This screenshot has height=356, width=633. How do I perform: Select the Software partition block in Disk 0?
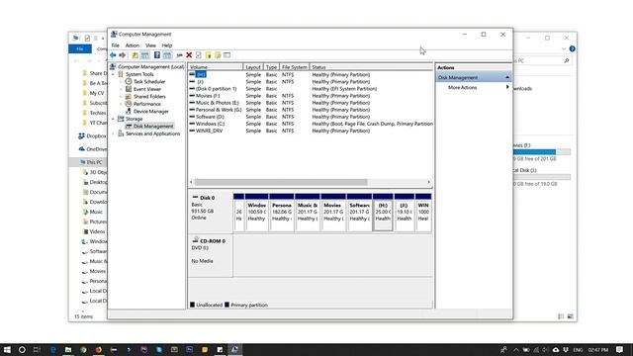[x=359, y=213]
